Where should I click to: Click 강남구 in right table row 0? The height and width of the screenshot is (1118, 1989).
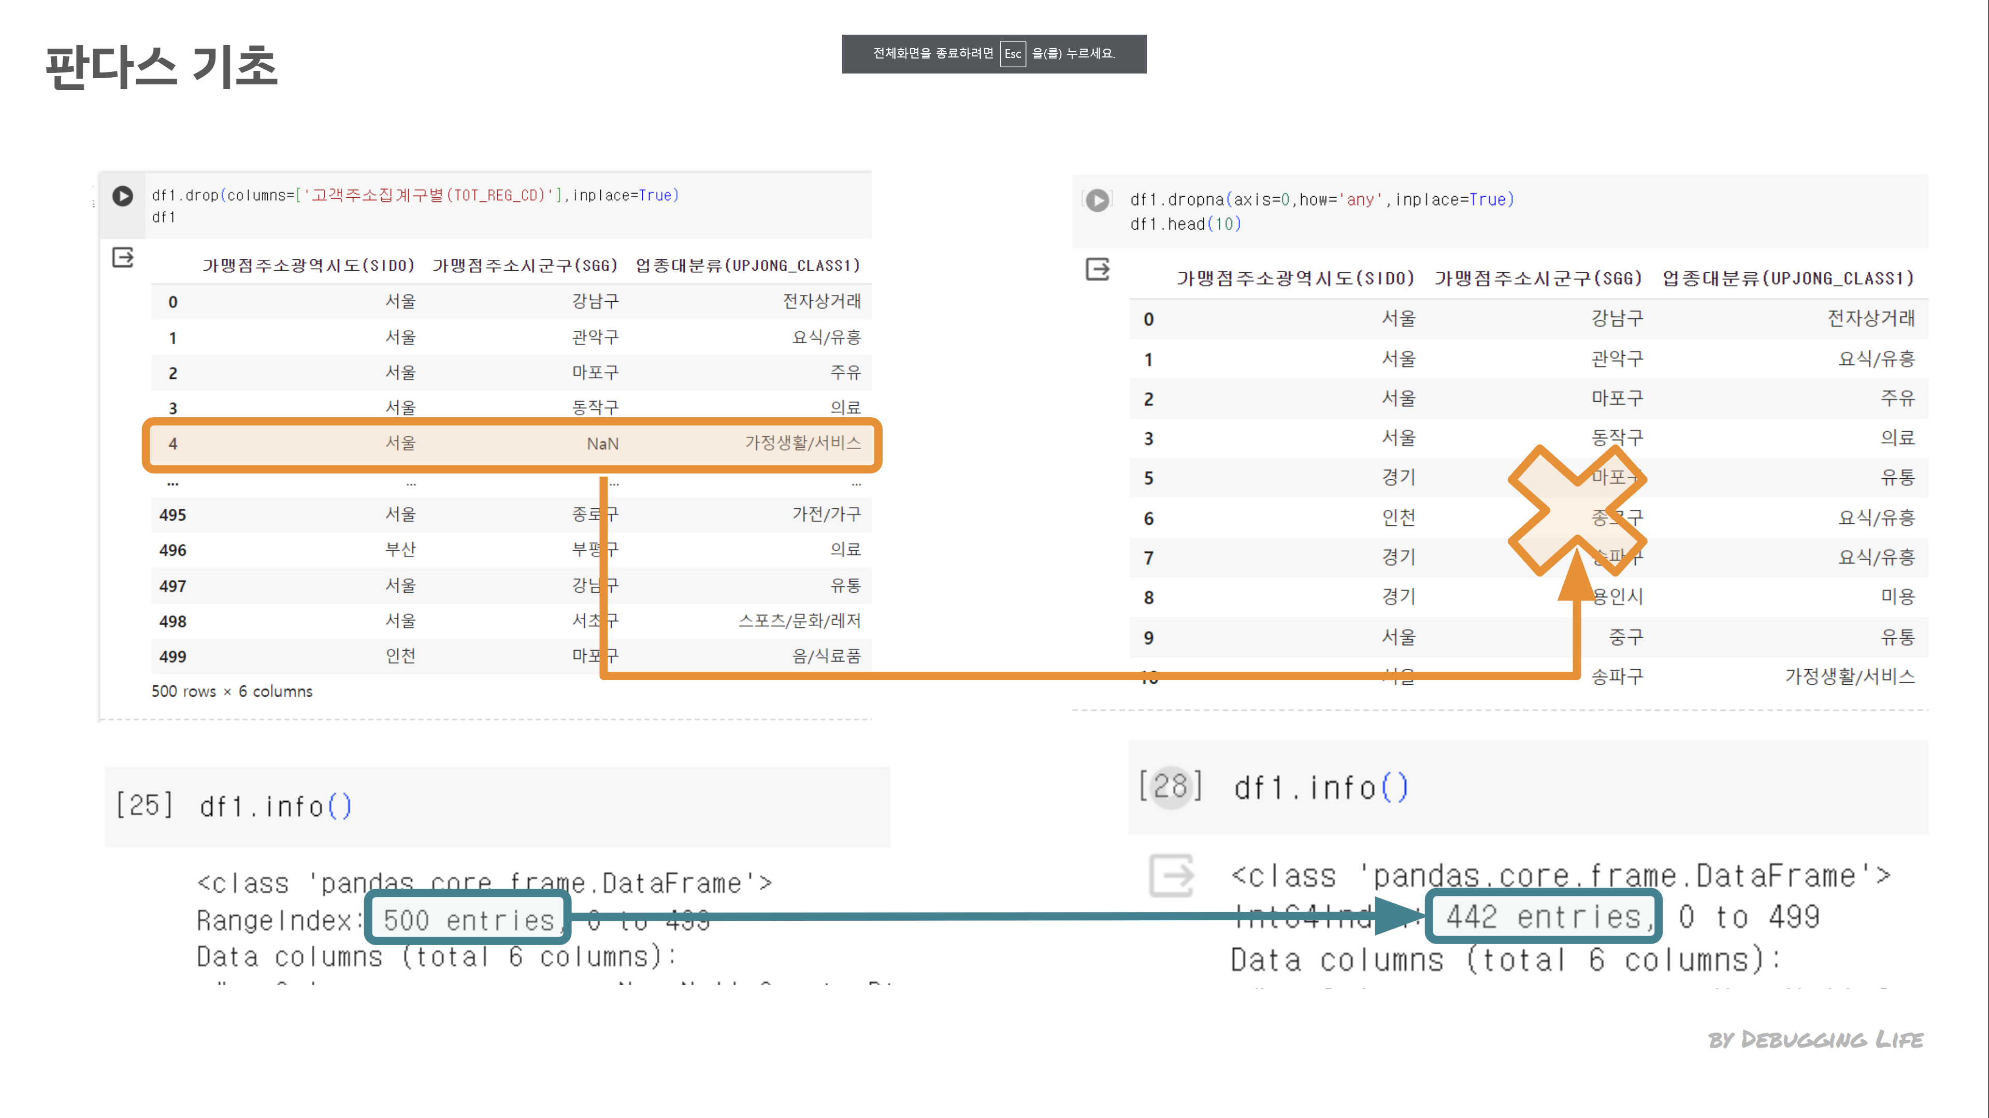click(x=1617, y=318)
